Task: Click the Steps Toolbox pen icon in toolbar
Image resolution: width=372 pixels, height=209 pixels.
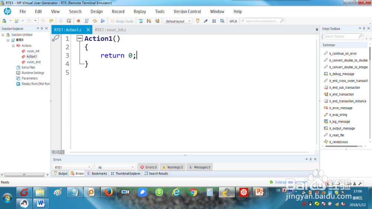Action: pyautogui.click(x=206, y=21)
